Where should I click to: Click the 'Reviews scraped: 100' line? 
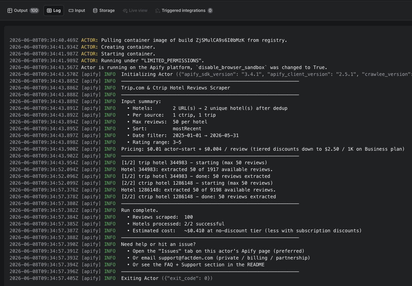tap(101, 217)
